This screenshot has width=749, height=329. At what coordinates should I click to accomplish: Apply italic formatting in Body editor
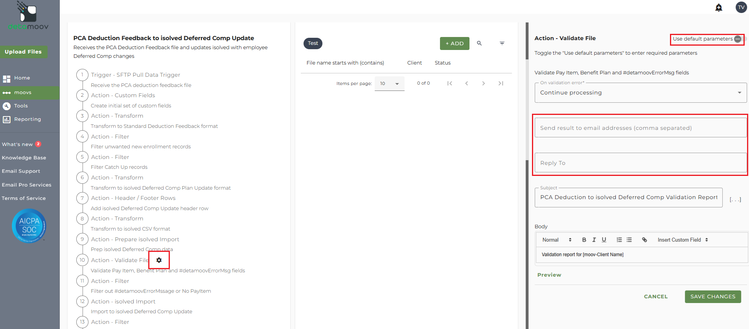point(594,240)
